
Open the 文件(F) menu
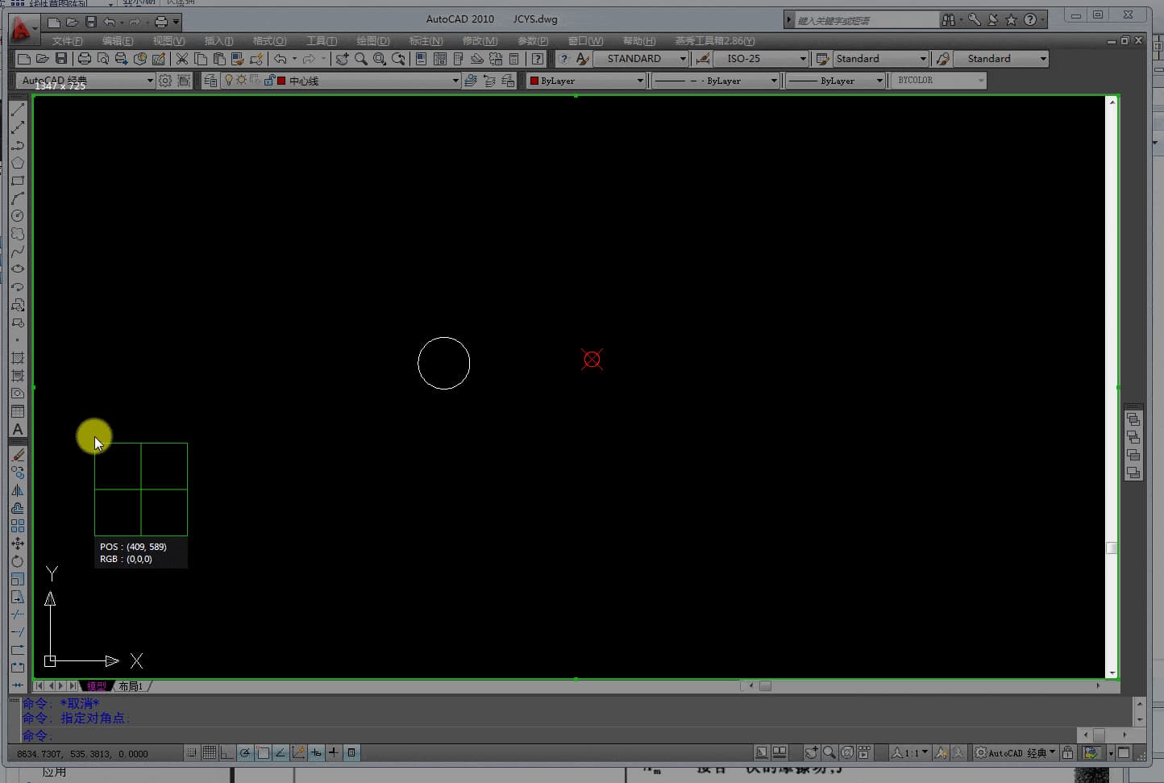[x=67, y=41]
